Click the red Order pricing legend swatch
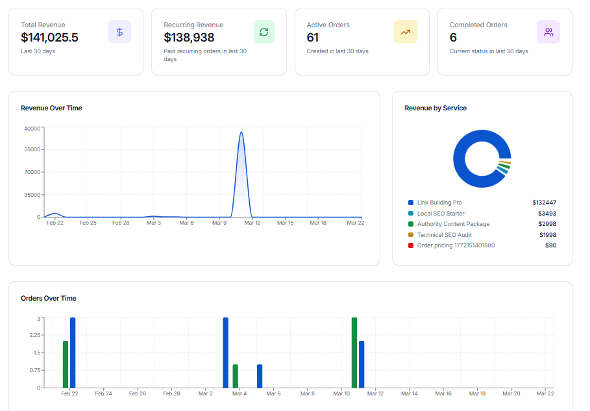590x411 pixels. 410,245
